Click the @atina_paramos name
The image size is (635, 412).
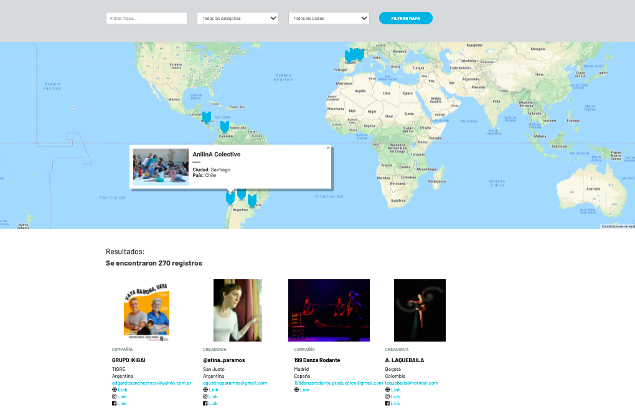pos(224,360)
